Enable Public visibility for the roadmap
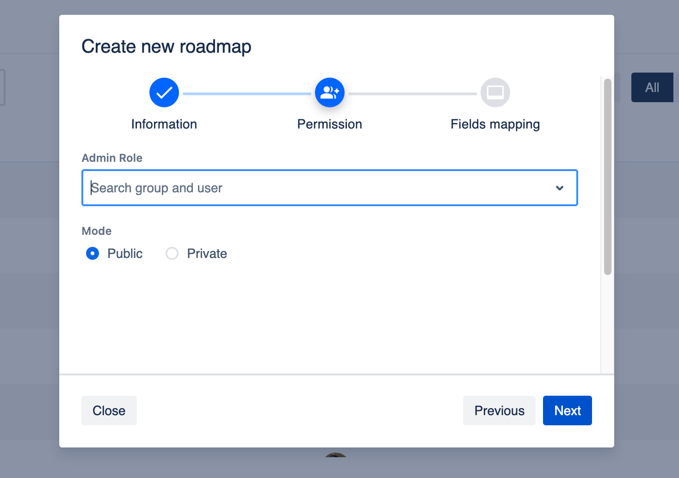 point(93,253)
